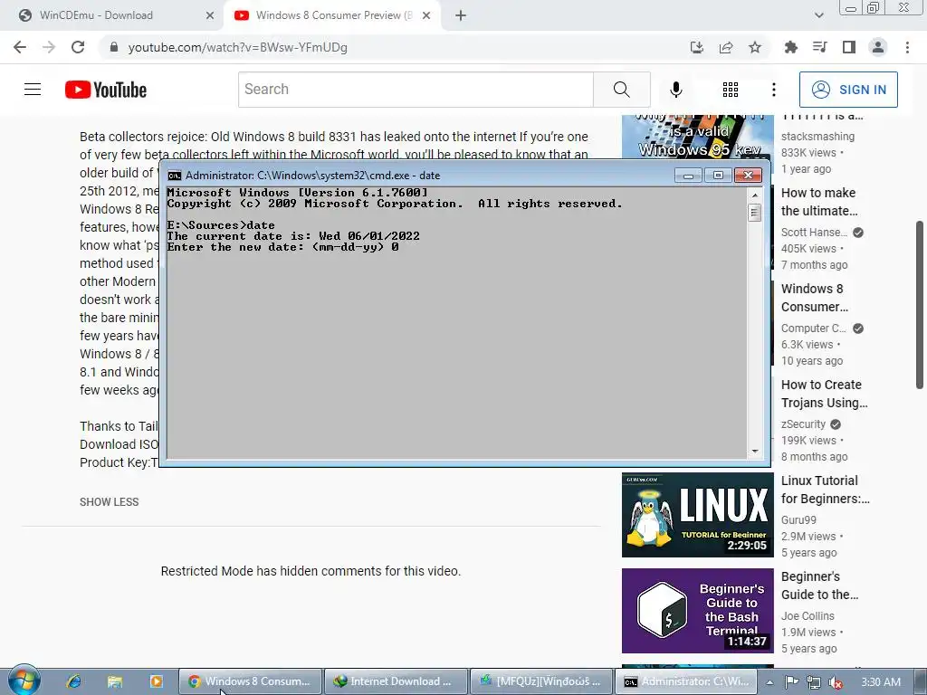Open Beginner's Guide to the Bash Terminal thumbnail
The image size is (927, 695).
coord(698,611)
